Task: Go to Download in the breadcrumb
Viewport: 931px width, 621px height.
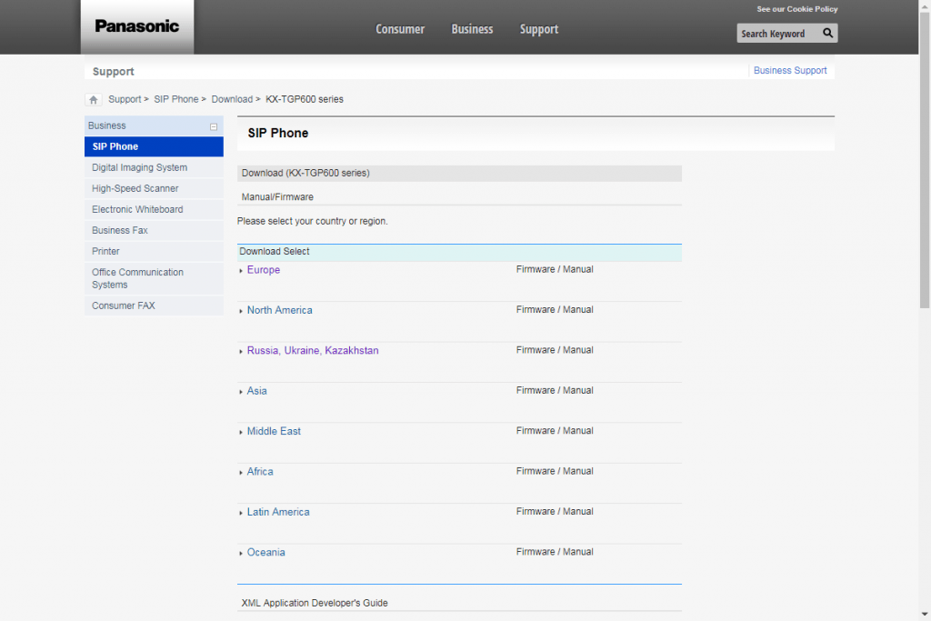Action: coord(232,99)
